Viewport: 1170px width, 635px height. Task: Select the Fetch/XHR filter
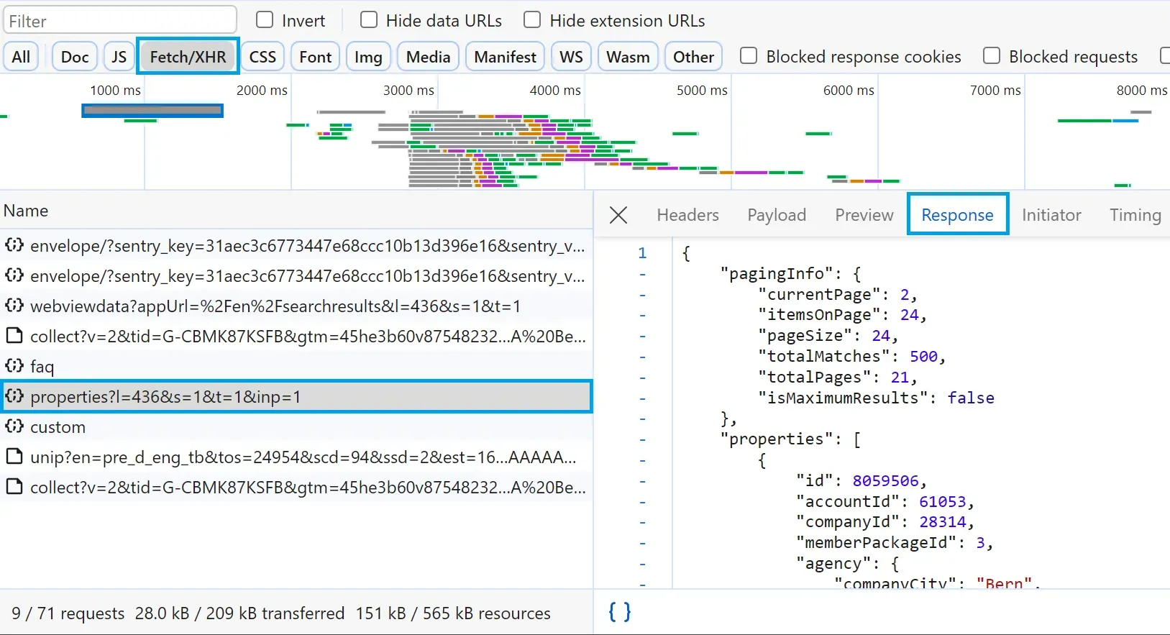tap(188, 56)
